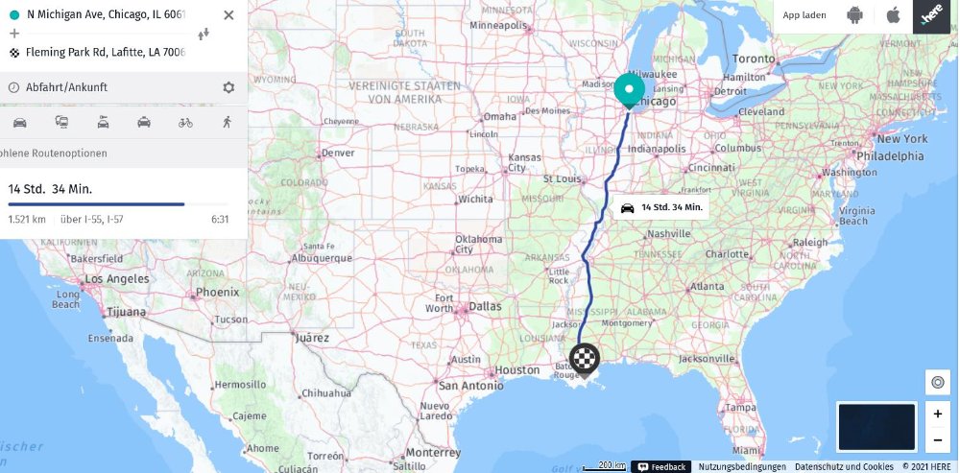Open the Android app download icon
Screen dimensions: 960x473
[x=854, y=15]
